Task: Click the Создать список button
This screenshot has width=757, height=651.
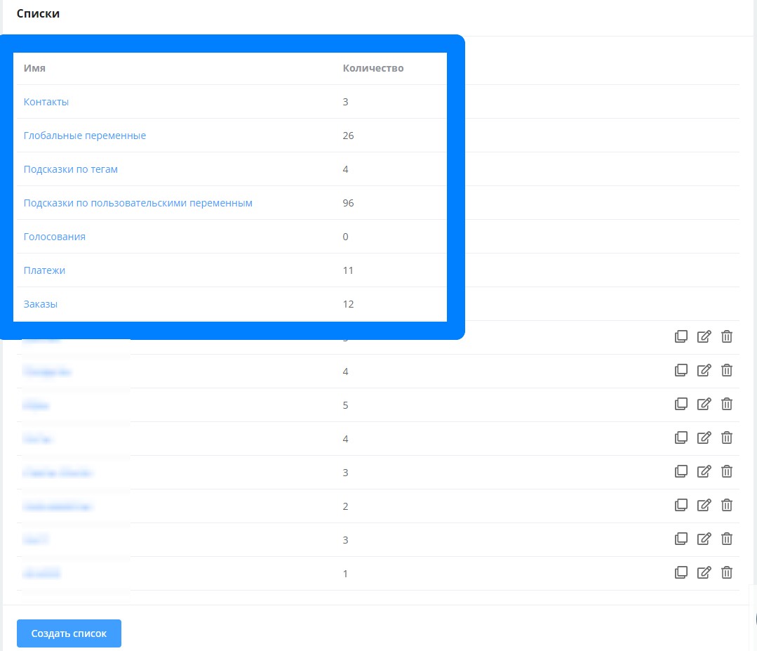Action: point(69,633)
